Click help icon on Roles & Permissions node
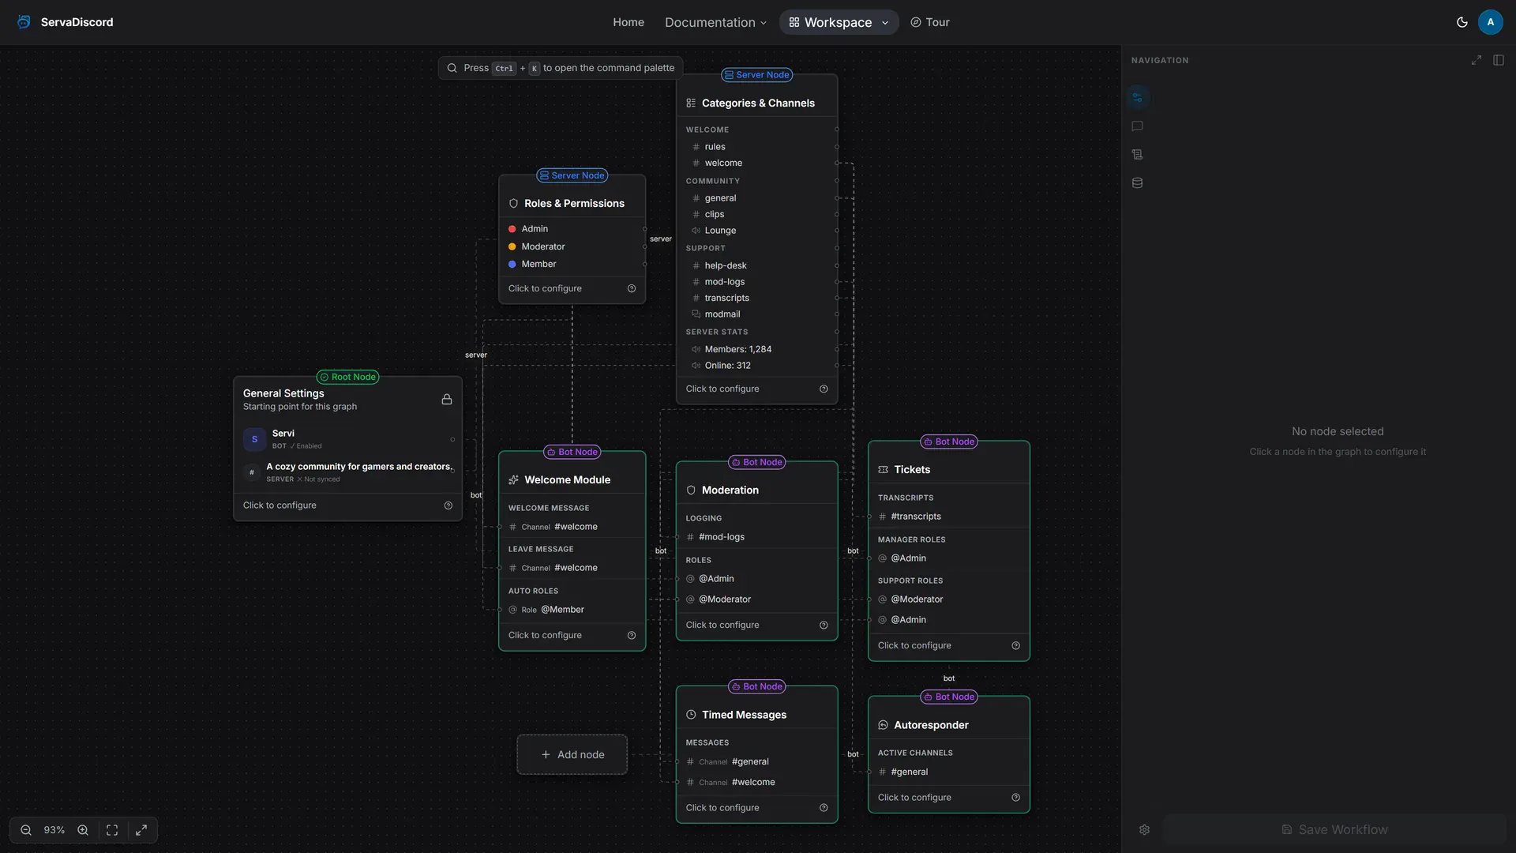Viewport: 1516px width, 853px height. [632, 288]
